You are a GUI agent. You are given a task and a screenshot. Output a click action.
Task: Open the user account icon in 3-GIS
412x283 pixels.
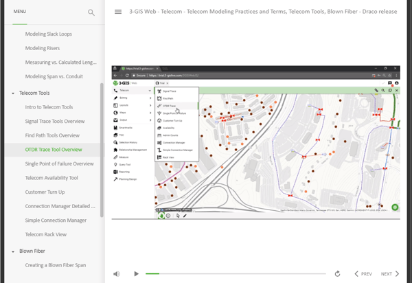point(396,83)
